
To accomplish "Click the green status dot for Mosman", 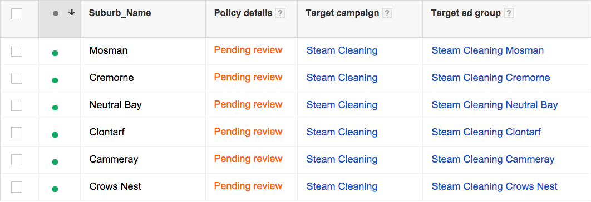I will tap(55, 53).
